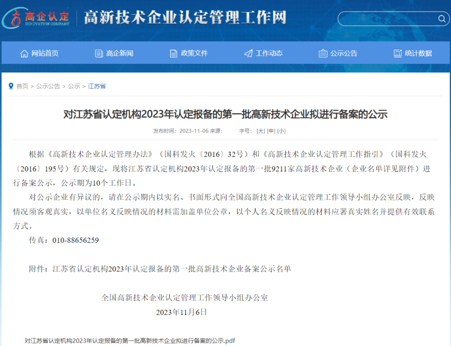Click the briefcase icon beside 公示公告
451x346 pixels.
point(323,53)
